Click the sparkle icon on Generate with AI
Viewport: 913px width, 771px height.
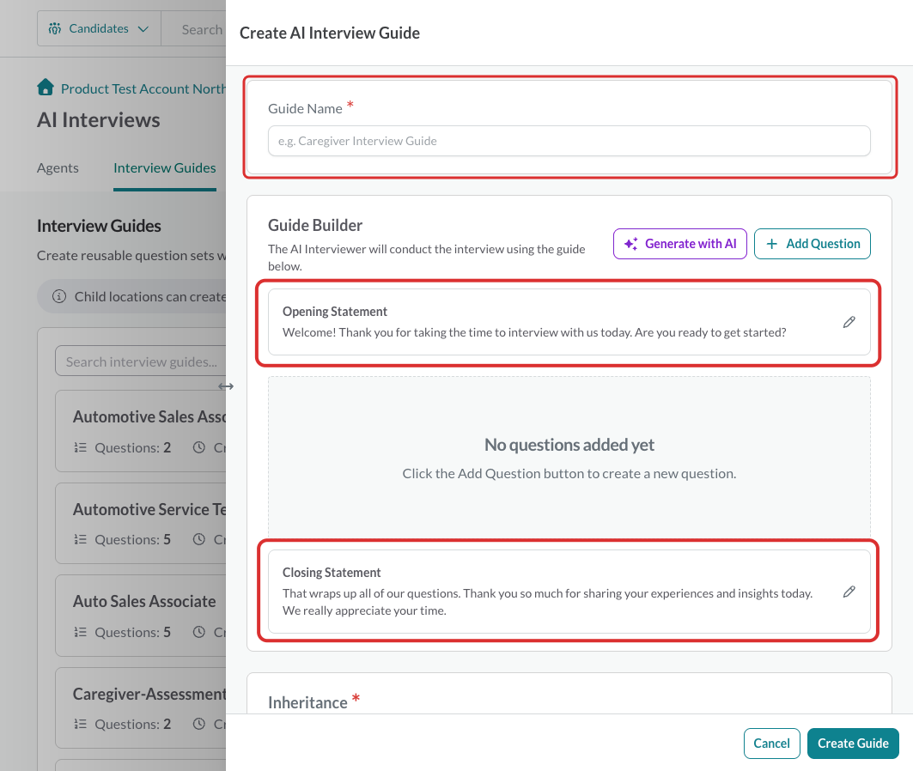pos(631,244)
